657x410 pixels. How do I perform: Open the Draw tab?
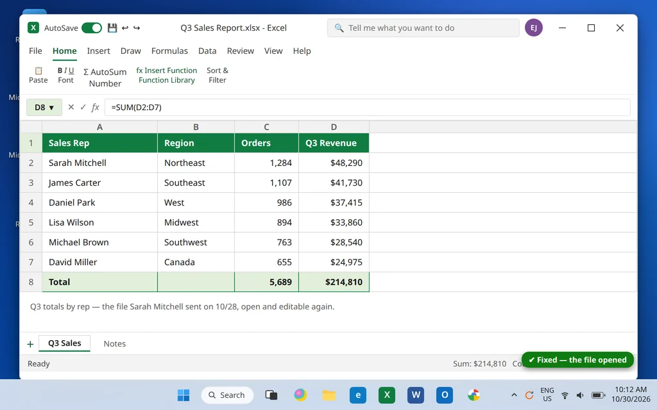pos(131,51)
